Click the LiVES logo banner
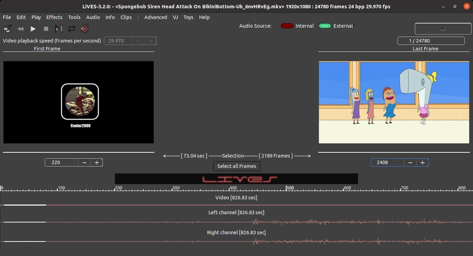The image size is (473, 256). pyautogui.click(x=237, y=179)
